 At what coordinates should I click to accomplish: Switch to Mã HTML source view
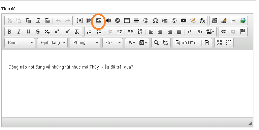(187, 43)
